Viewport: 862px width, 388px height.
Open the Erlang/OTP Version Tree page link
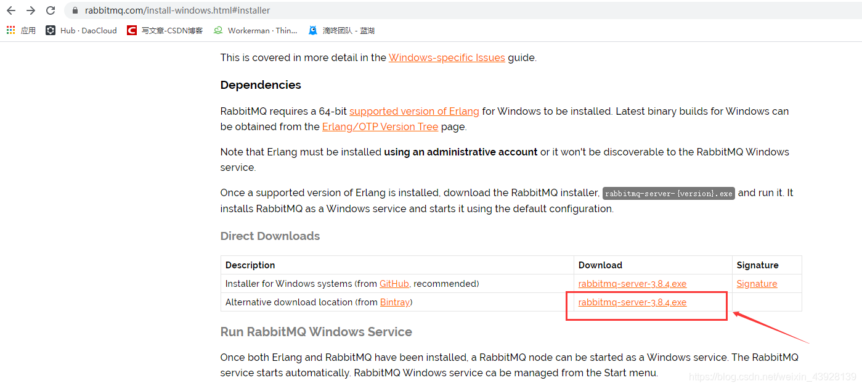pos(380,126)
